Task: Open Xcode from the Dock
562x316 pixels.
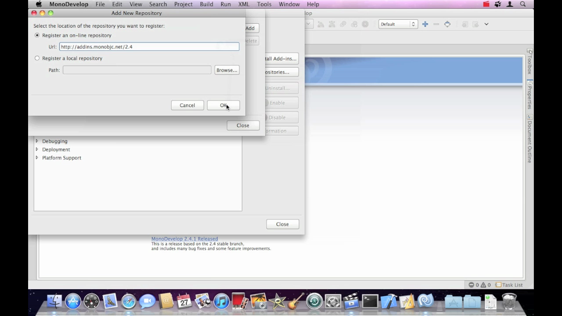Action: coord(389,302)
